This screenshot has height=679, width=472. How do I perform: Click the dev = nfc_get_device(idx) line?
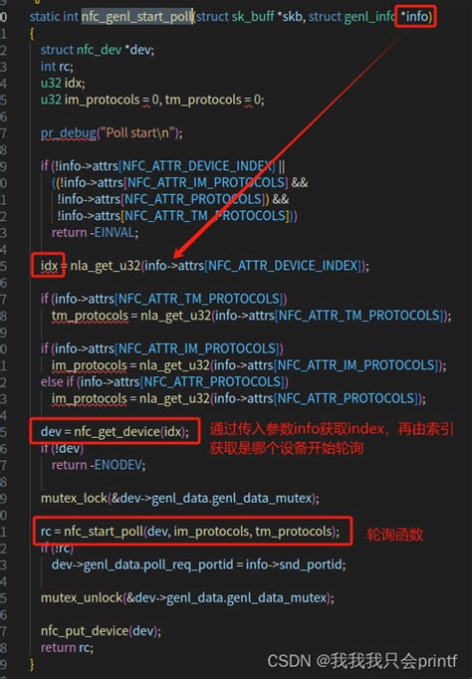tap(115, 431)
